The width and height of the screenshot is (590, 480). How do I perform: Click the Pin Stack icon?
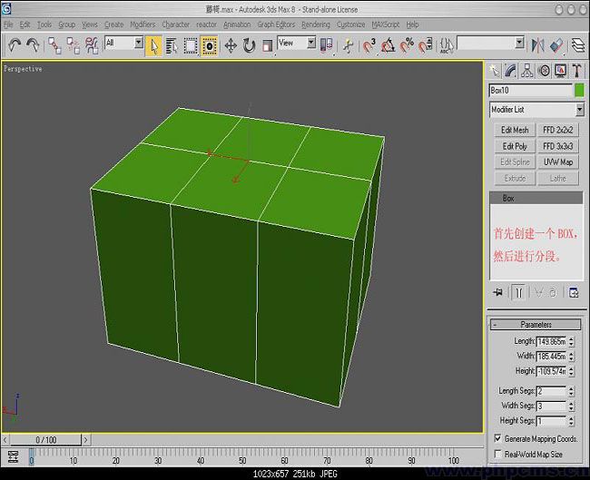(x=498, y=292)
